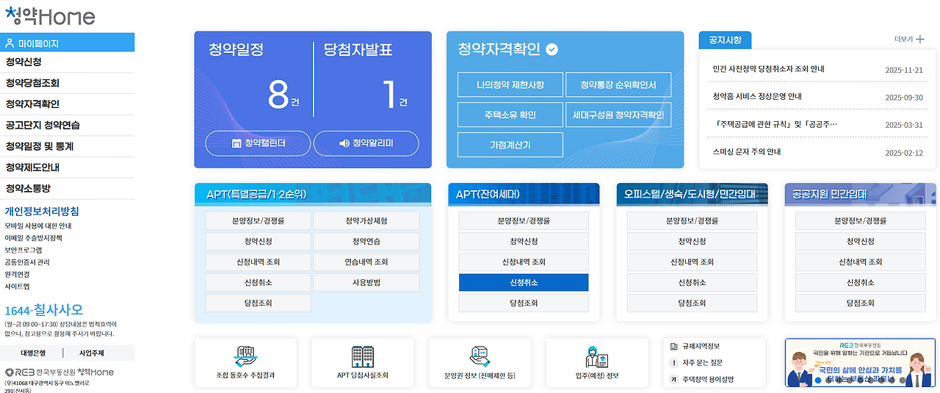Click 청약일정 8건 count
Image resolution: width=940 pixels, height=393 pixels.
pyautogui.click(x=283, y=95)
